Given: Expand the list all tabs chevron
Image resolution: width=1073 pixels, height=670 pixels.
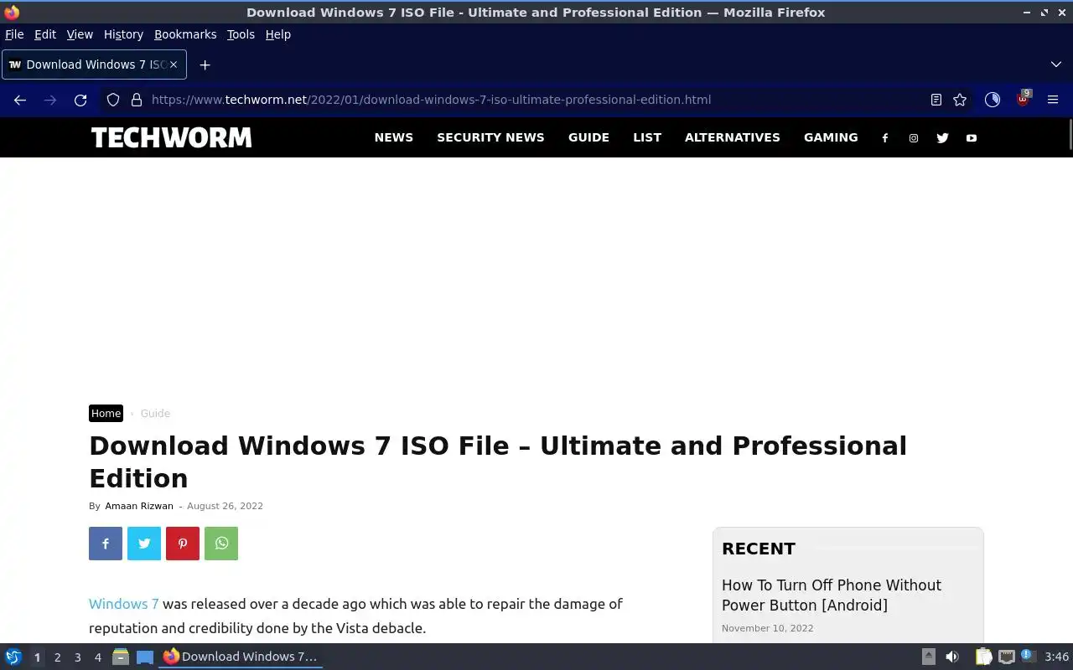Looking at the screenshot, I should coord(1055,64).
